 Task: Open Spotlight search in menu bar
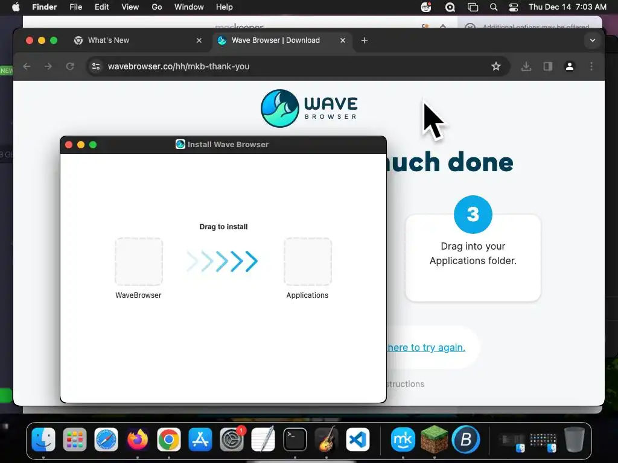tap(494, 7)
